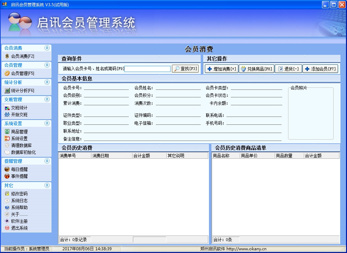The height and width of the screenshot is (253, 347).
Task: Open 每日提醒 daily reminders
Action: pyautogui.click(x=20, y=169)
